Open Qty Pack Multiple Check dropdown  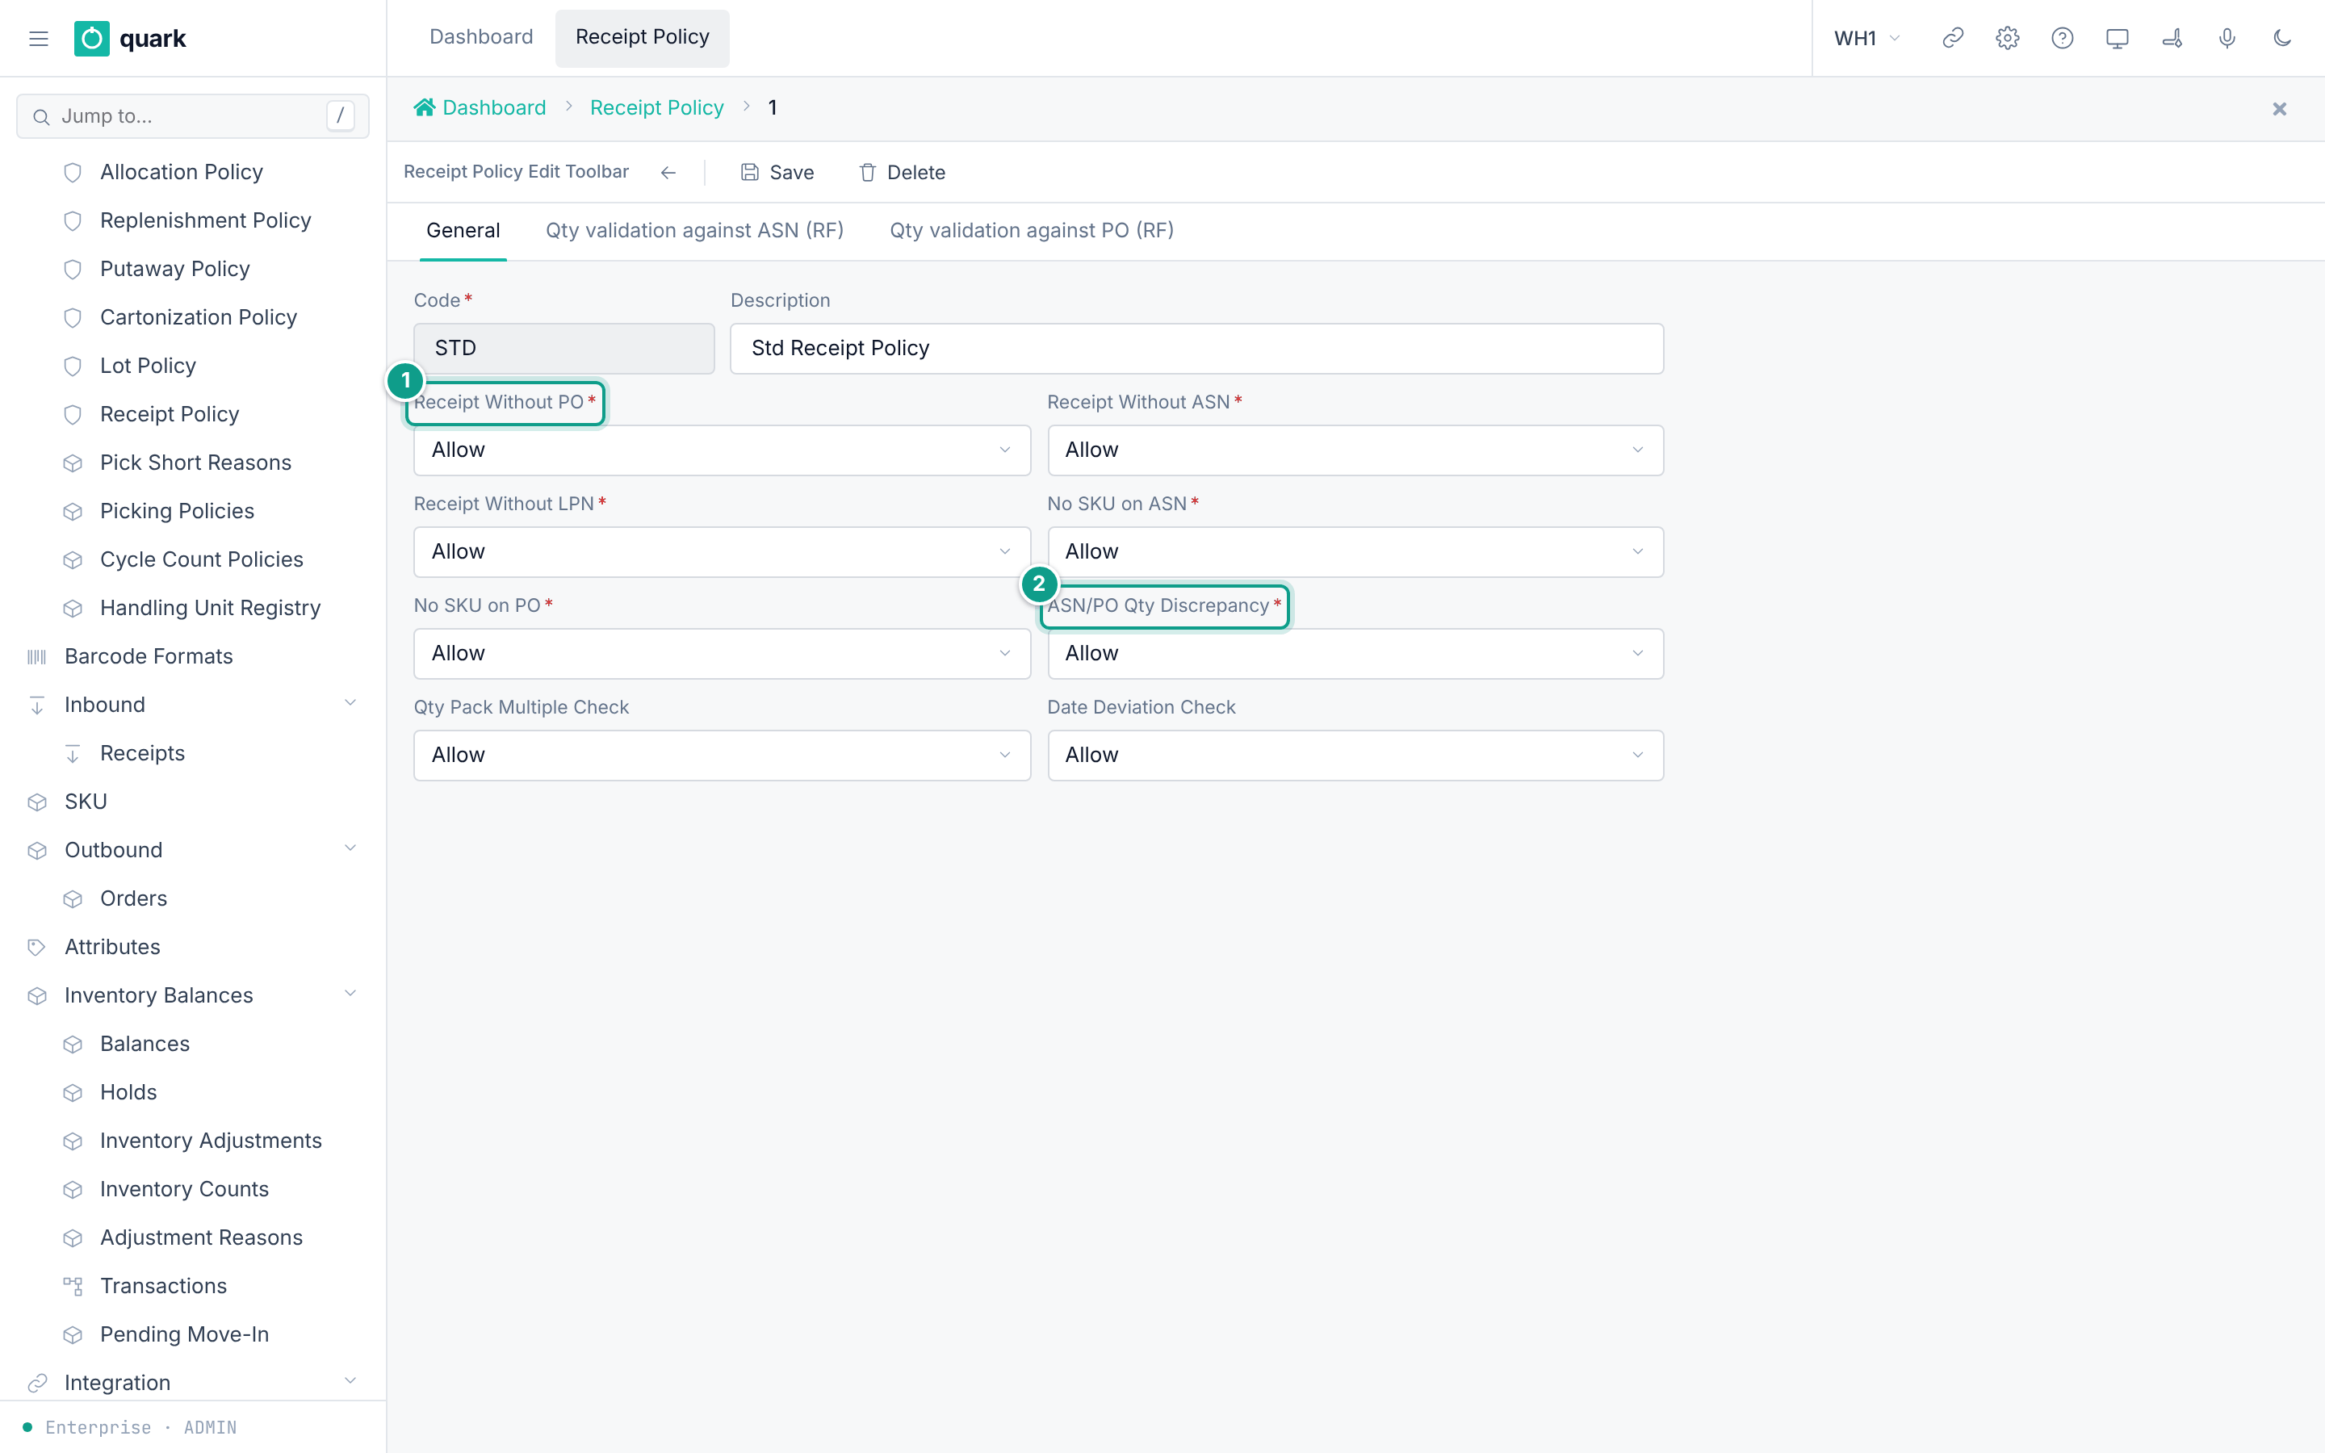(722, 756)
